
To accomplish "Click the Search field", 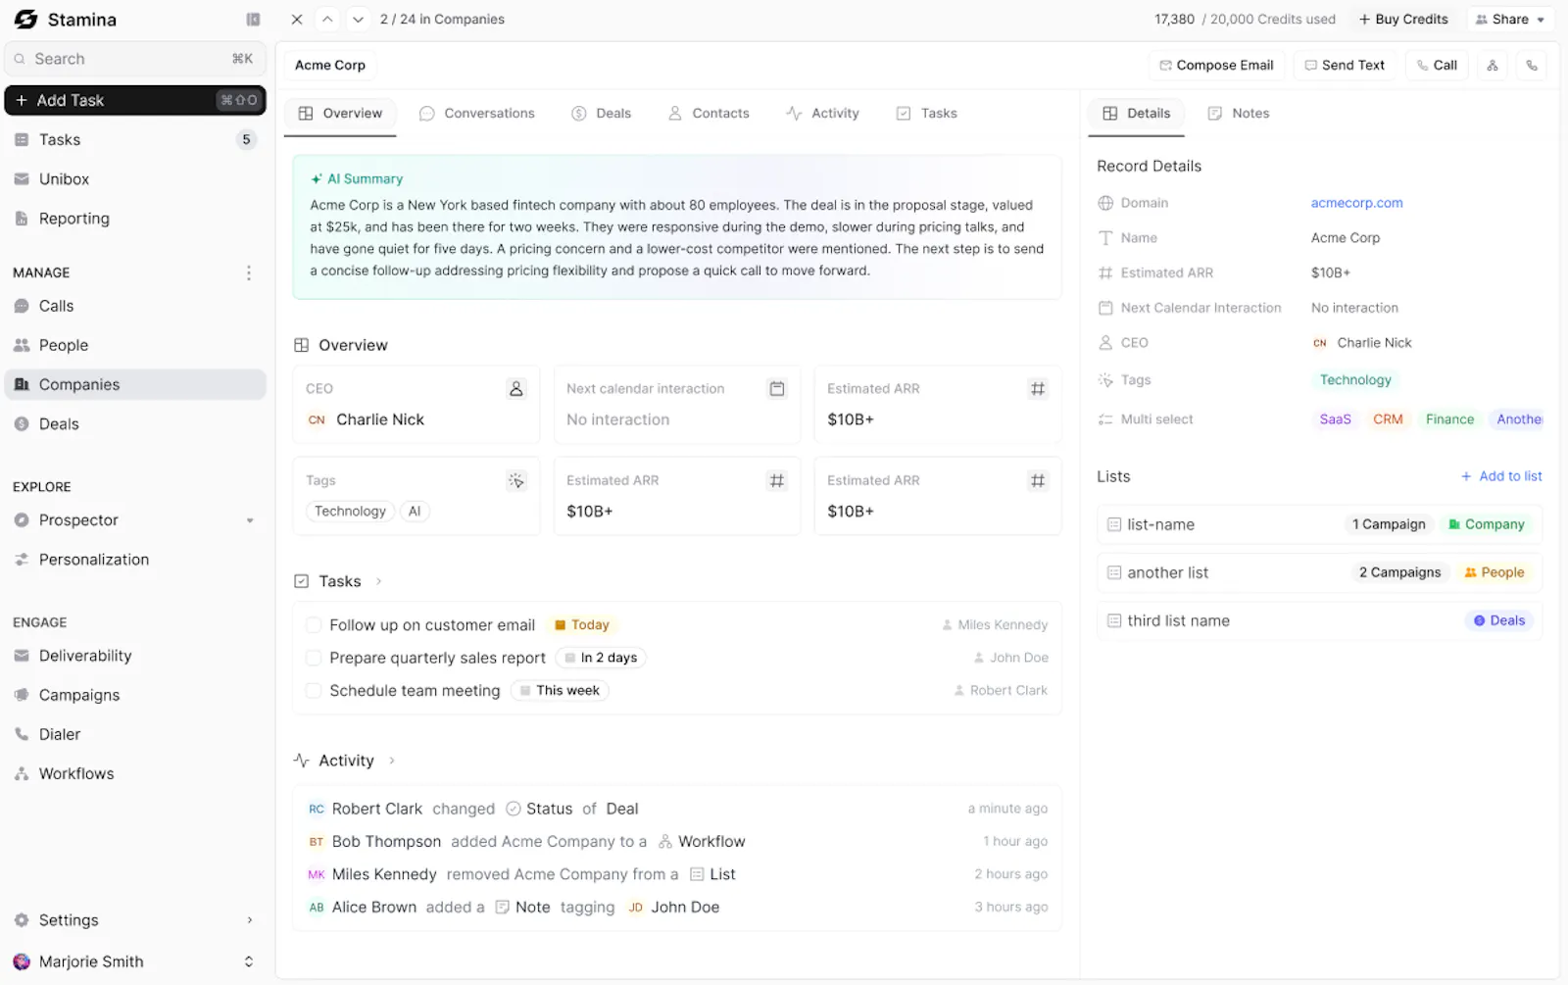I will coord(135,59).
